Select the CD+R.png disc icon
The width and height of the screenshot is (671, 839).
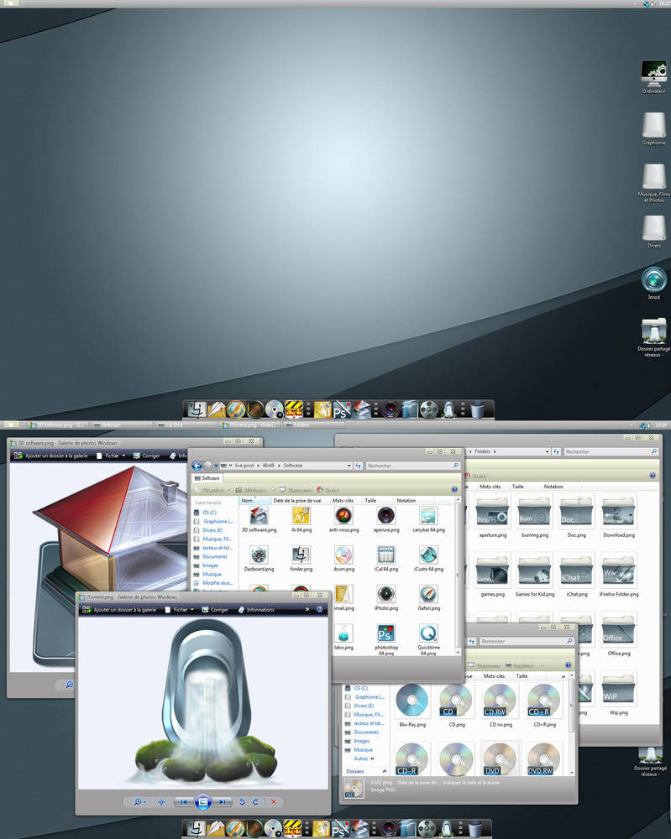(x=543, y=701)
